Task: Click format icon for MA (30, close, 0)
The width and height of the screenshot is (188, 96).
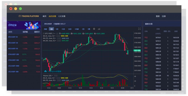Action: coord(58,41)
